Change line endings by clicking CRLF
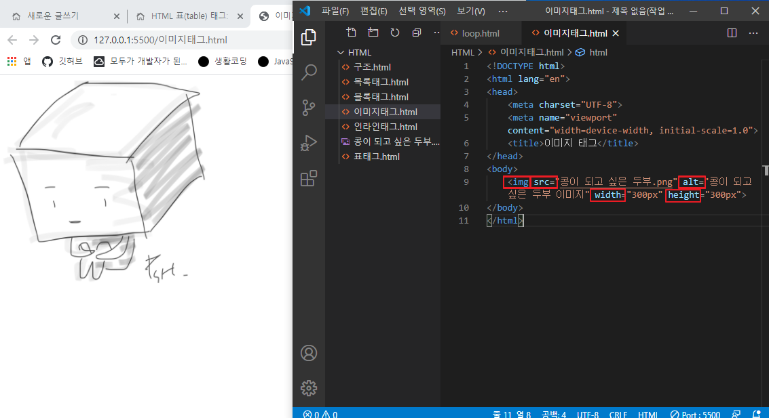The image size is (769, 418). coord(618,413)
